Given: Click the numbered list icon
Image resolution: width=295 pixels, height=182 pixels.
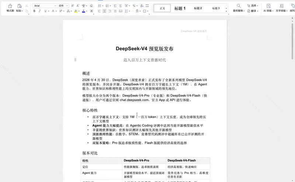Looking at the screenshot, I should pos(107,6).
